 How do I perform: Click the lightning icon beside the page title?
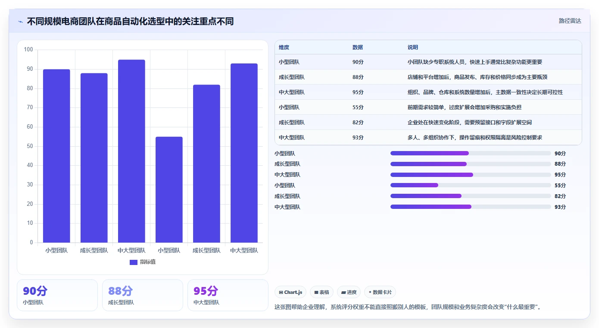pyautogui.click(x=21, y=22)
